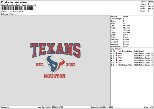Click the 'N#' column header
Screen dimensions: 154x109
click(x=114, y=51)
